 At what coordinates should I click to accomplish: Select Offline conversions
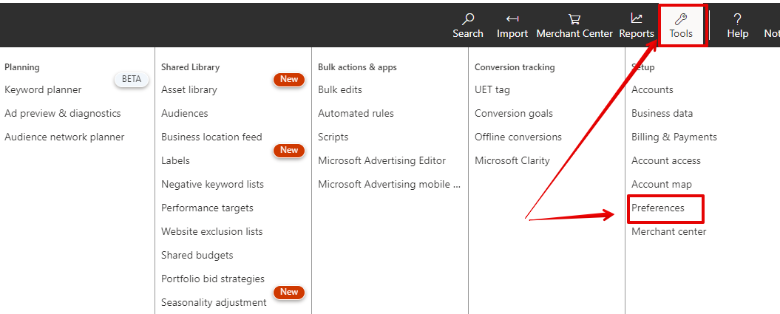point(518,137)
